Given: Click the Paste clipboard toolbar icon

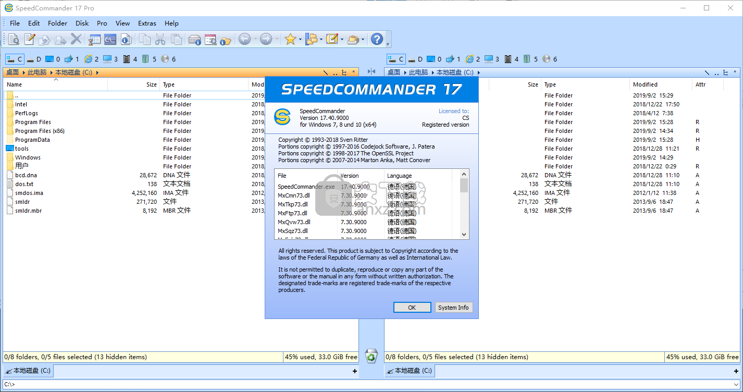Looking at the screenshot, I should [176, 39].
